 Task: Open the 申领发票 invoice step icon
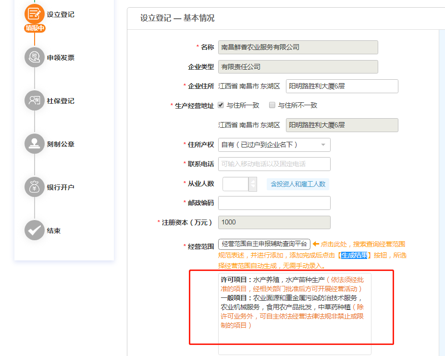(35, 58)
